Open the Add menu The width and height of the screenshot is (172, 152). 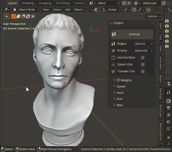pos(68,10)
